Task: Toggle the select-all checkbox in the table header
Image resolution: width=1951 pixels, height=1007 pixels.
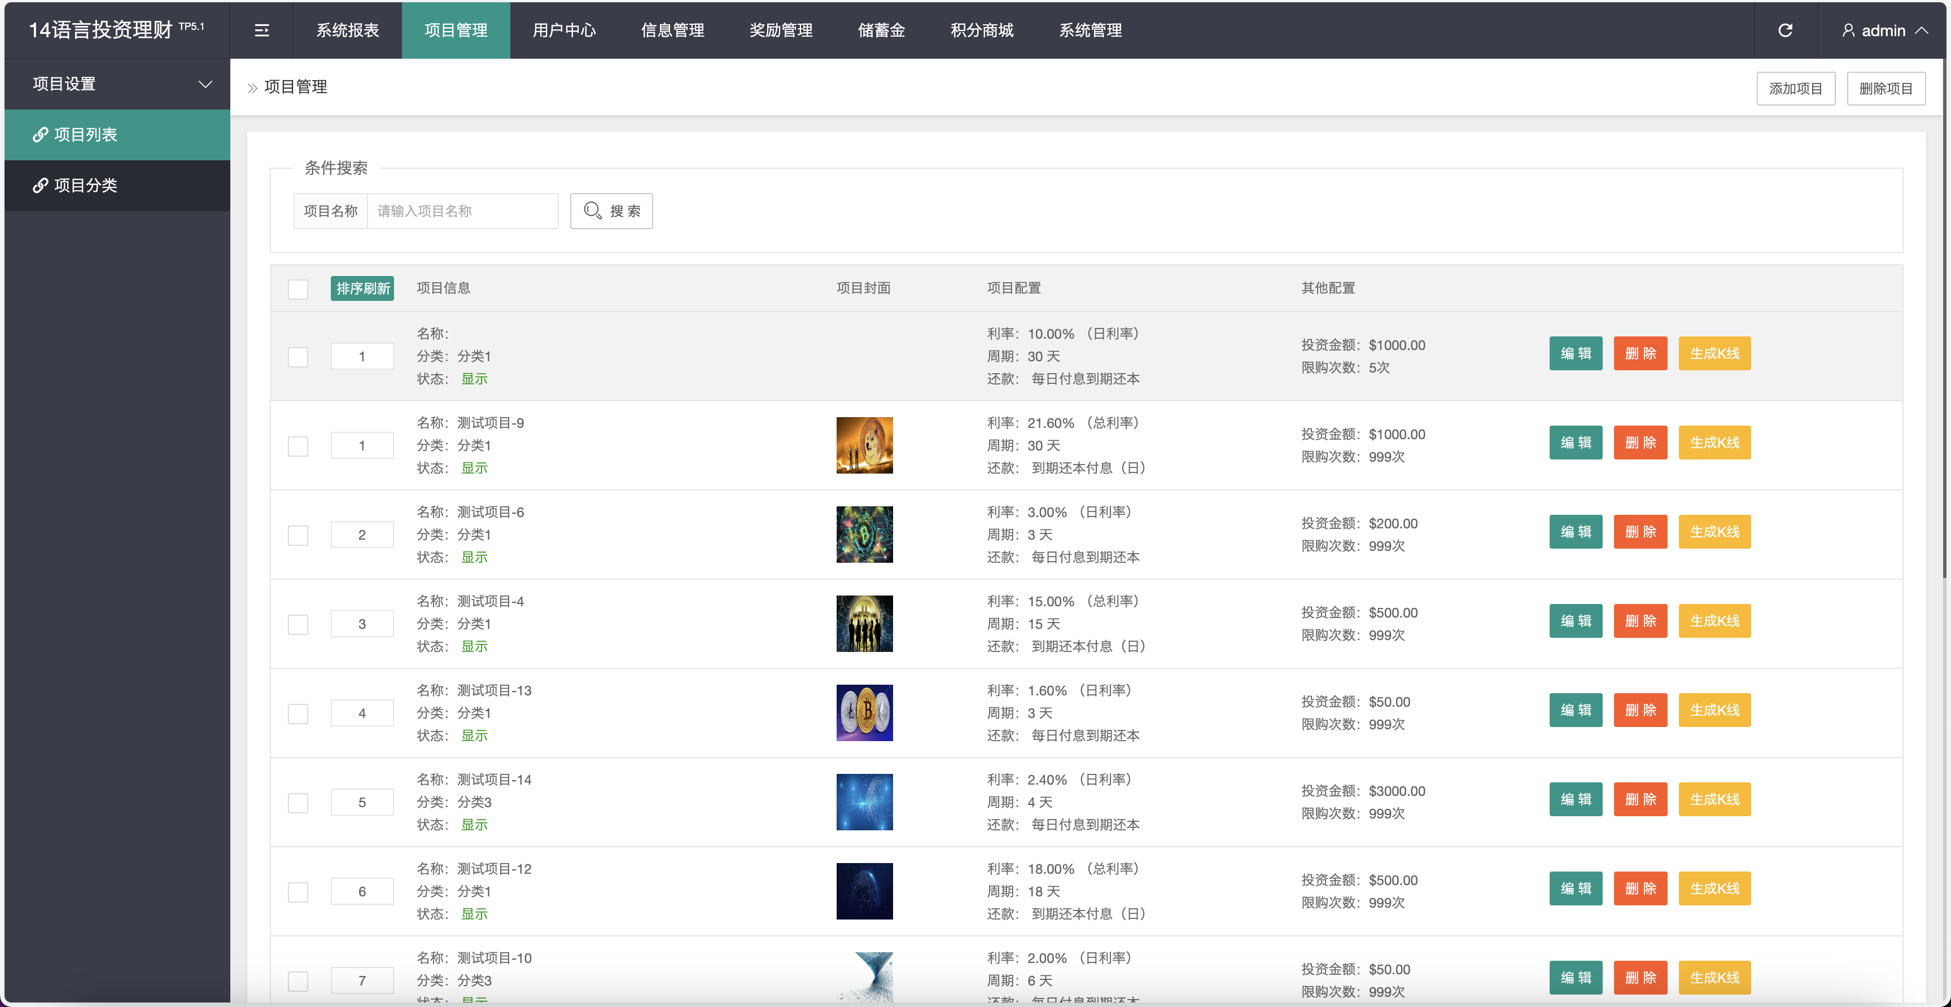Action: pyautogui.click(x=298, y=289)
